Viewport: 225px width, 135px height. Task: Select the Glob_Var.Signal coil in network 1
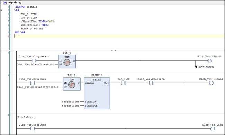point(209,61)
